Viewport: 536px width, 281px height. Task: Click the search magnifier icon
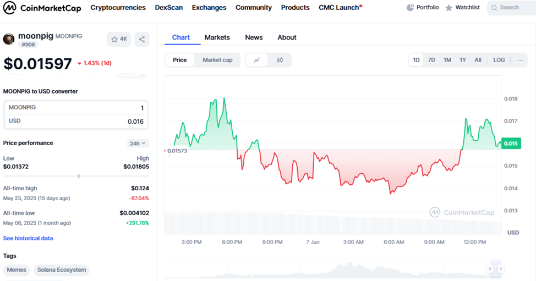[494, 8]
